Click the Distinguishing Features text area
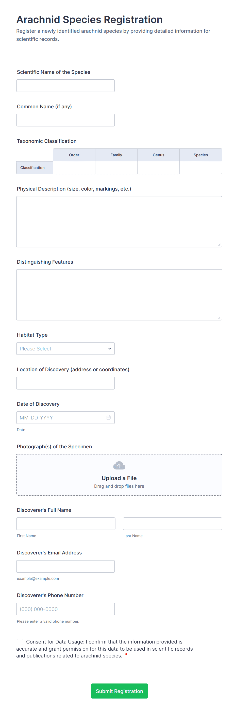Image resolution: width=236 pixels, height=711 pixels. pos(119,295)
